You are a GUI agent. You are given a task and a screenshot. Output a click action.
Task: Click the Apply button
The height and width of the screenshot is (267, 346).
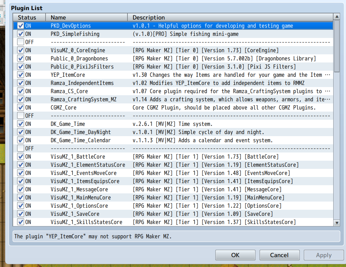point(324,255)
